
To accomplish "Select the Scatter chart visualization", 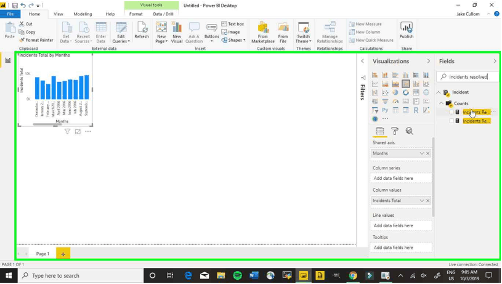I will (x=385, y=92).
